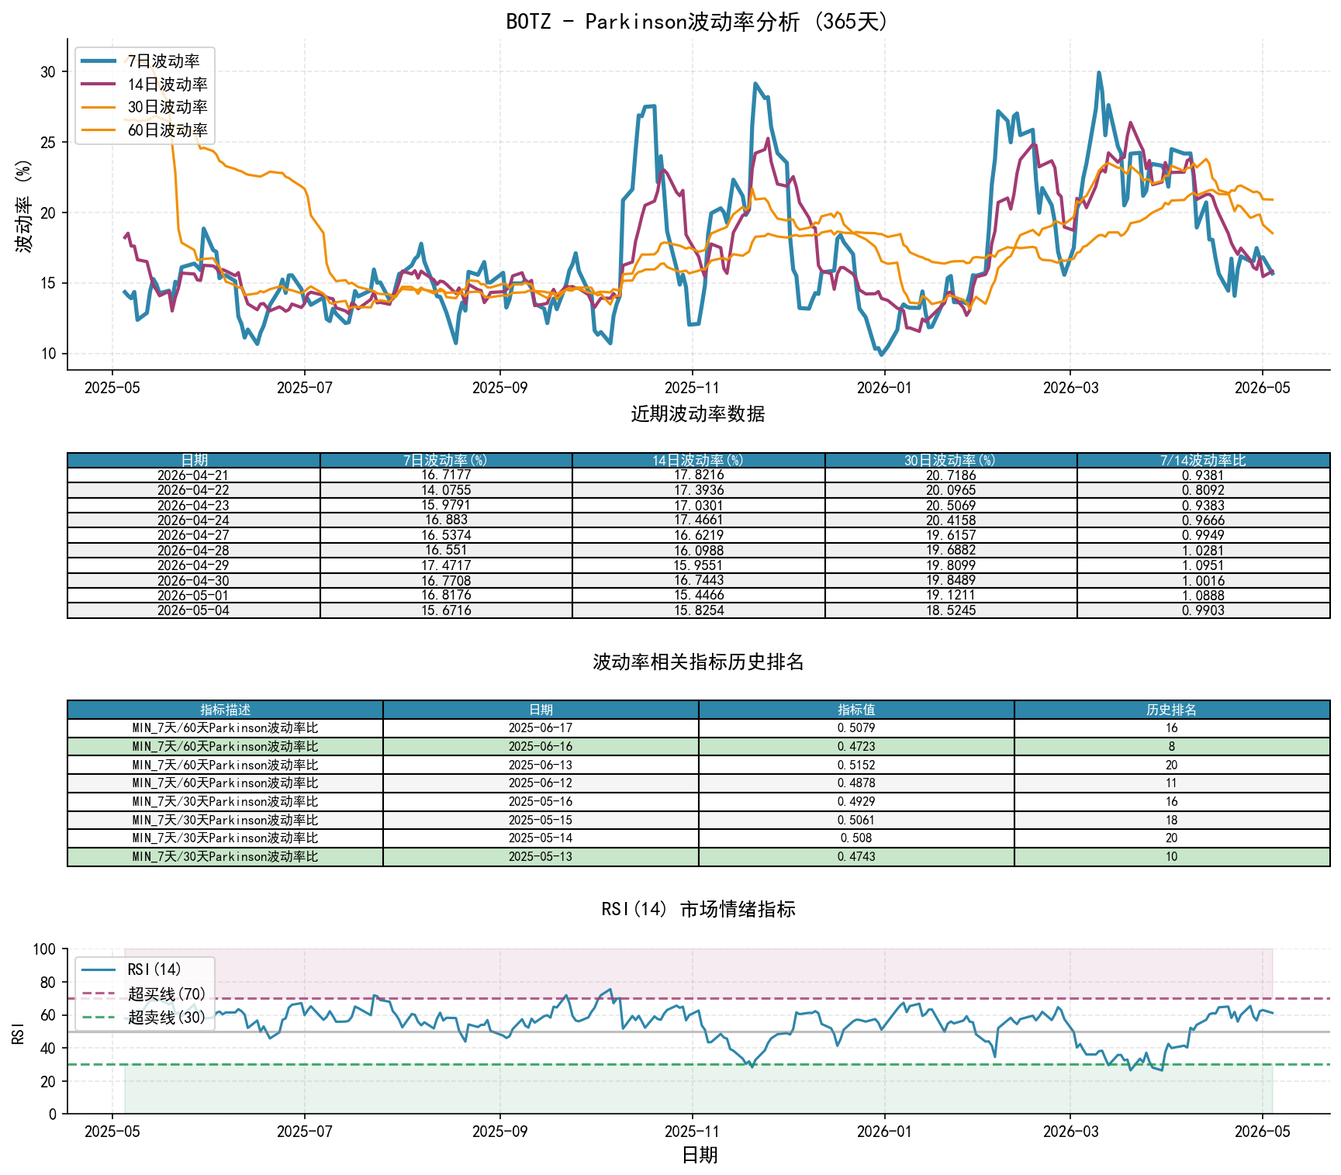Select the ratio cell "1.0281"

1203,550
